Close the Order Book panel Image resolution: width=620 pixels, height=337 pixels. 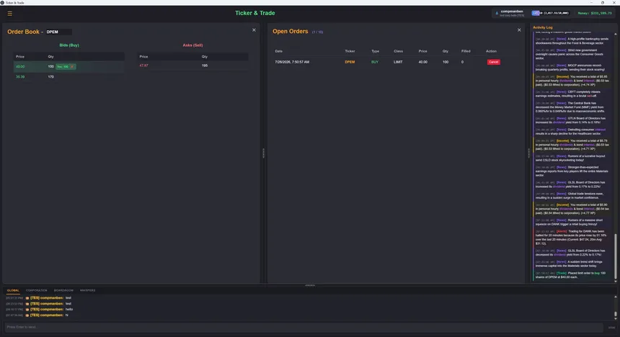[254, 30]
